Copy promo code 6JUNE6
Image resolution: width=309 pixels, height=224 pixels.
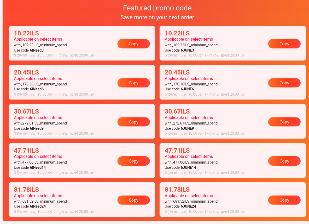tap(284, 83)
